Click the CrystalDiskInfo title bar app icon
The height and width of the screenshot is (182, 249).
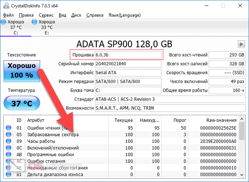tap(6, 6)
